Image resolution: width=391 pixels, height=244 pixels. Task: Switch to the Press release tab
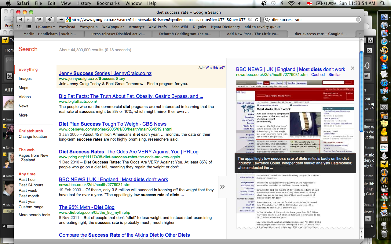(x=118, y=34)
